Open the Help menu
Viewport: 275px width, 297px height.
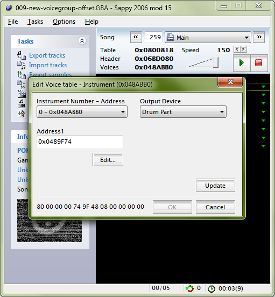tap(91, 22)
